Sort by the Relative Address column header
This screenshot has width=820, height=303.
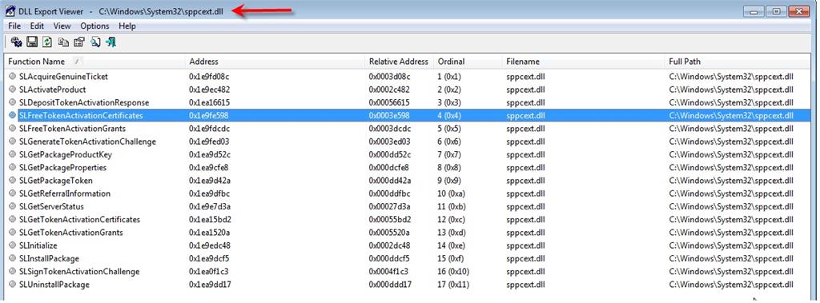coord(400,62)
